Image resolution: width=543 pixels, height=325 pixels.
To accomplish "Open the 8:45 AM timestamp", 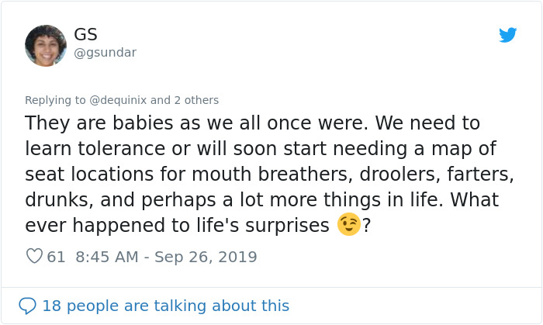I will coord(109,257).
